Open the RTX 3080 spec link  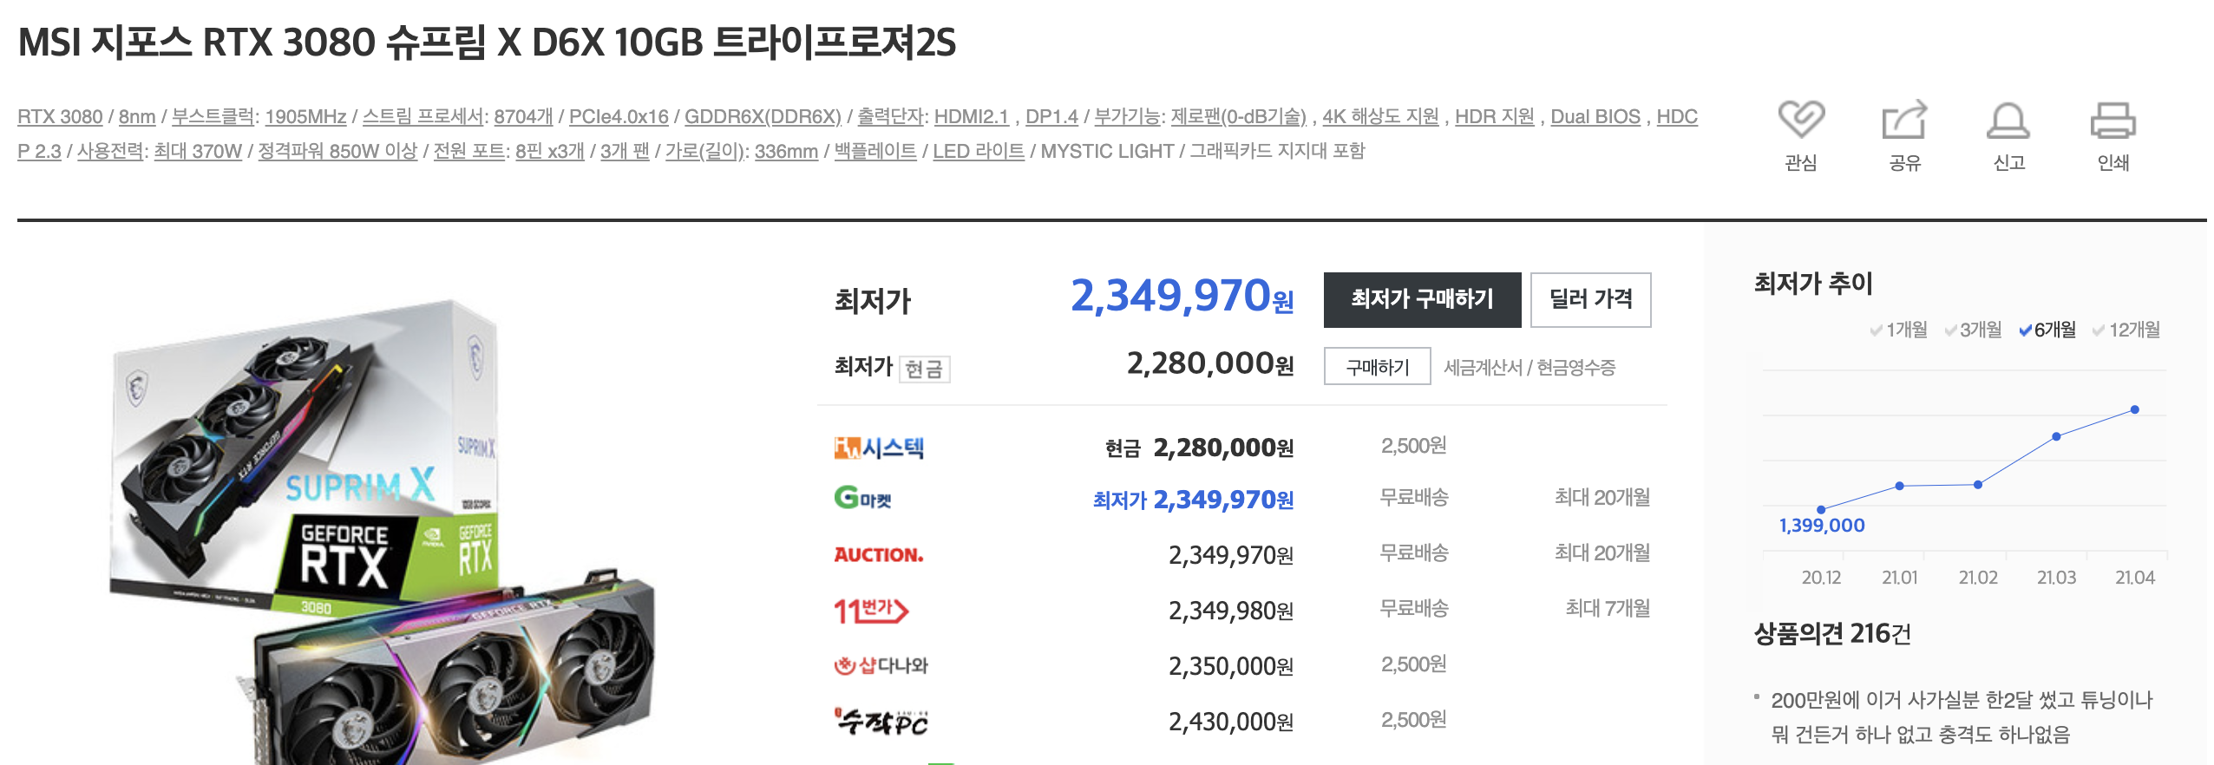tap(60, 117)
